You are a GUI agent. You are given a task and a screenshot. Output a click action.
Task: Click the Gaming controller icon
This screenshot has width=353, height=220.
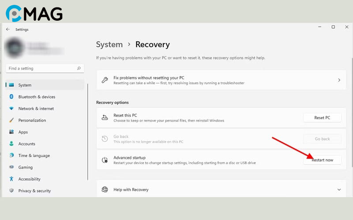coord(11,167)
